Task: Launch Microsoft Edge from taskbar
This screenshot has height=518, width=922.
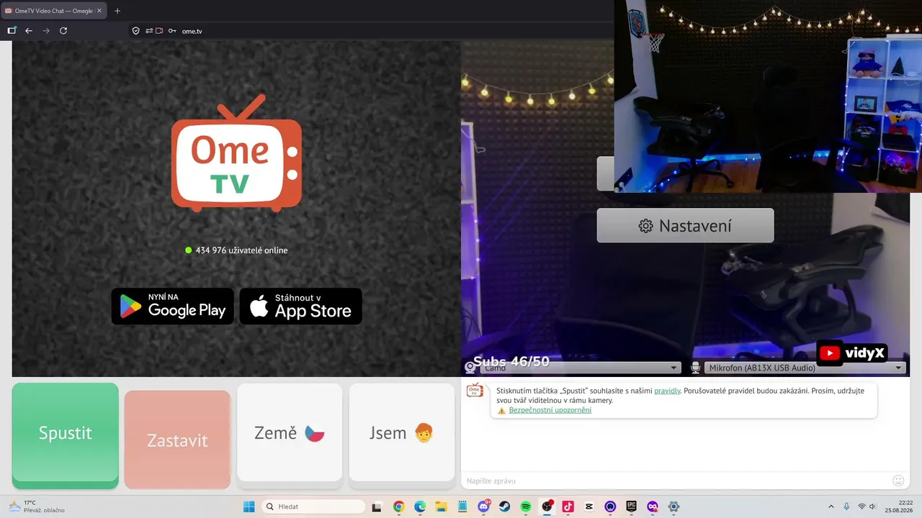Action: pos(420,506)
